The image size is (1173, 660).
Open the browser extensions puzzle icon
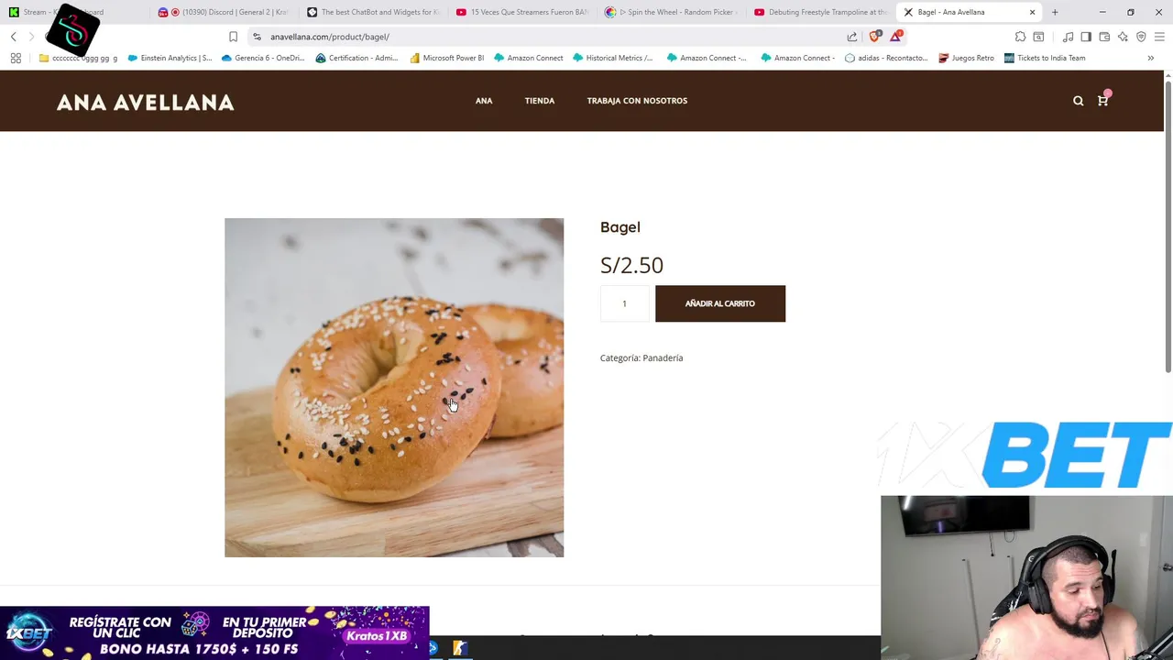[x=1020, y=37]
